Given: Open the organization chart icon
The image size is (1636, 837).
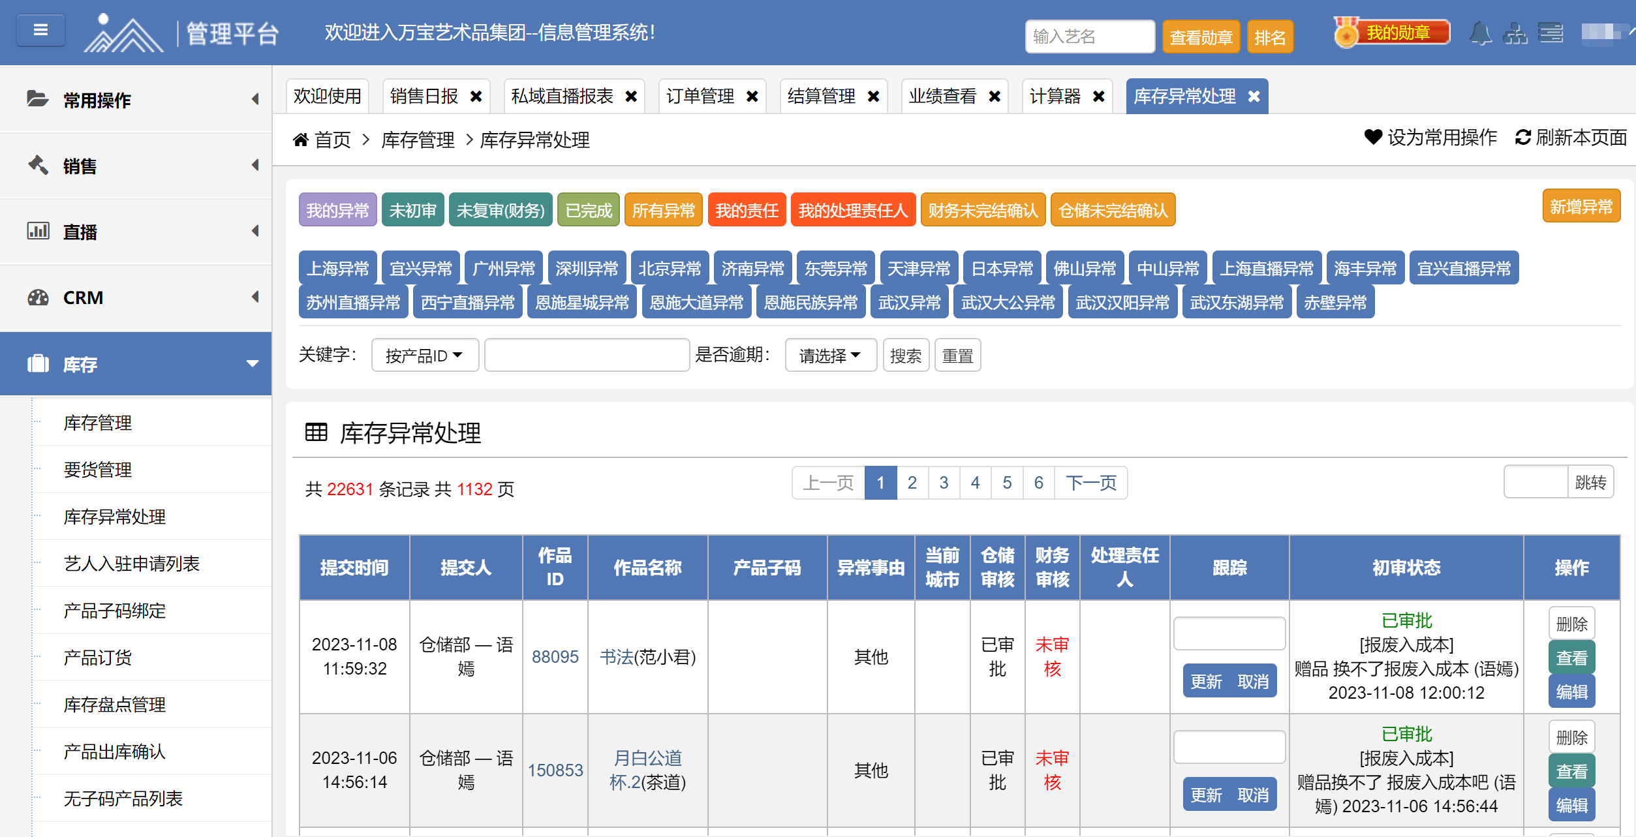Looking at the screenshot, I should tap(1515, 33).
